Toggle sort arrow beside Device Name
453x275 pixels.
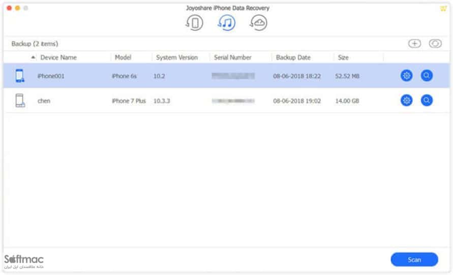click(33, 58)
